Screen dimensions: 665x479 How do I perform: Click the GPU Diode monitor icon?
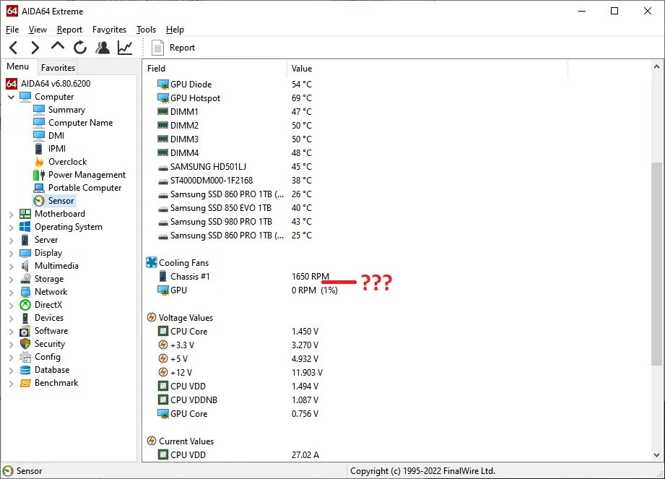point(163,85)
